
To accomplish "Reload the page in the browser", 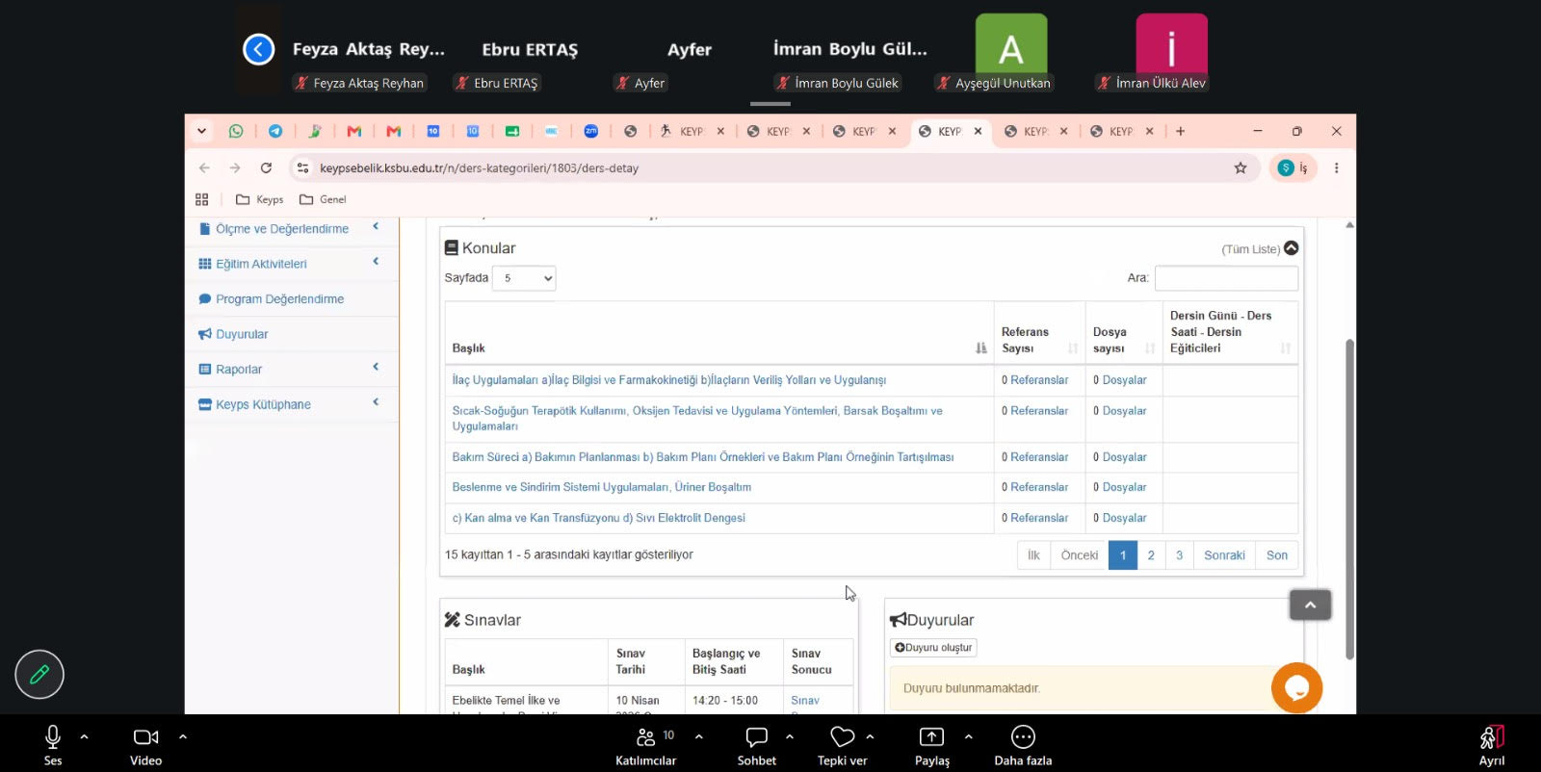I will pyautogui.click(x=266, y=167).
